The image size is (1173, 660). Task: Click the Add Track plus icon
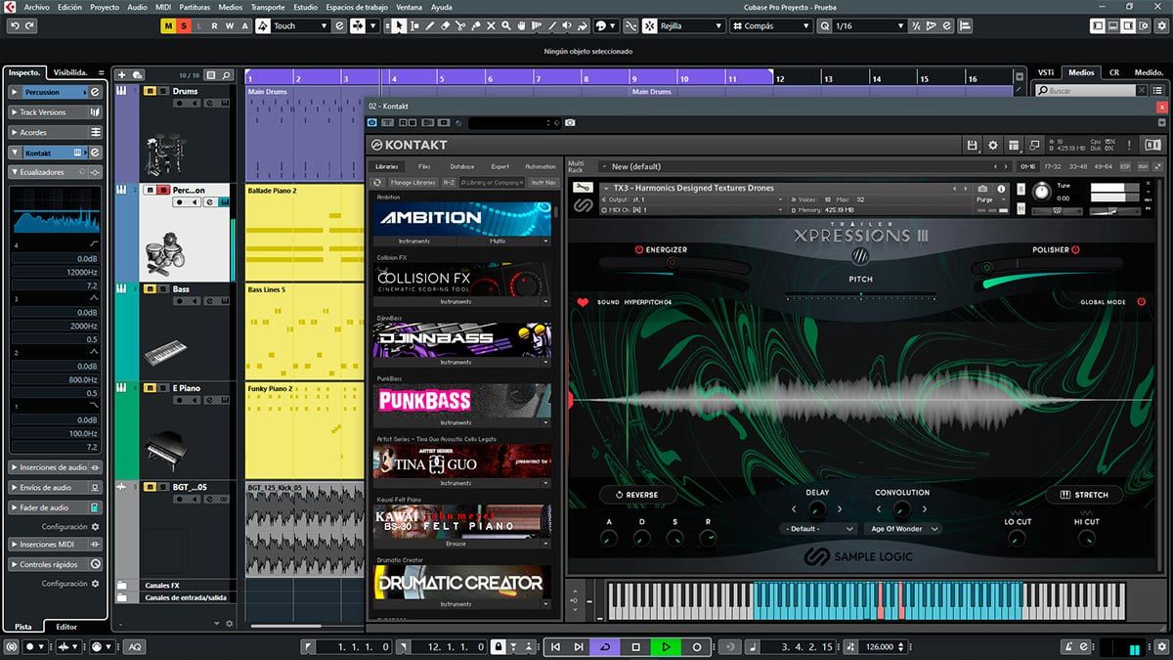pyautogui.click(x=122, y=74)
